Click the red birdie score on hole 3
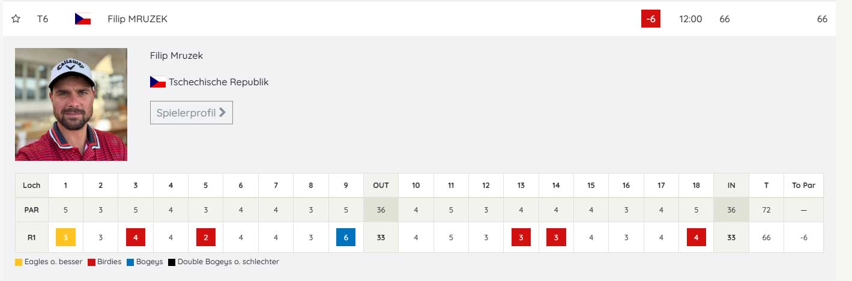The width and height of the screenshot is (852, 281). pos(136,237)
